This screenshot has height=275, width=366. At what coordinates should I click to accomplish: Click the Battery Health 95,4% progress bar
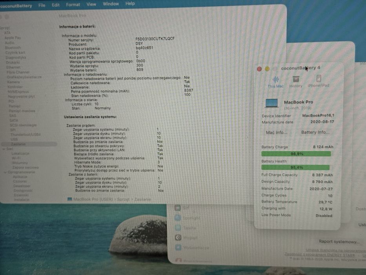(295, 167)
